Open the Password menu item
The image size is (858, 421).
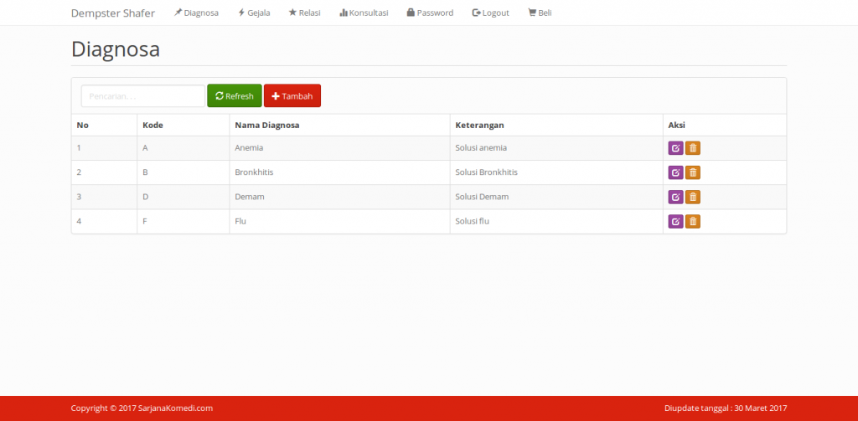(430, 13)
